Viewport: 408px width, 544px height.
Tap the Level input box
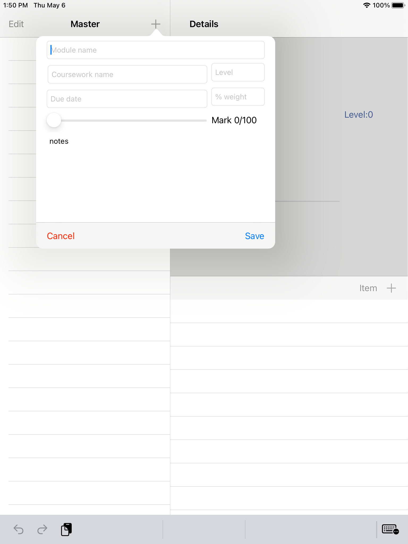(x=238, y=72)
